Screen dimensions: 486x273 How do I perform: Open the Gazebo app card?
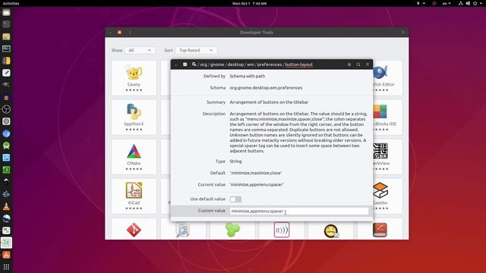point(387,196)
